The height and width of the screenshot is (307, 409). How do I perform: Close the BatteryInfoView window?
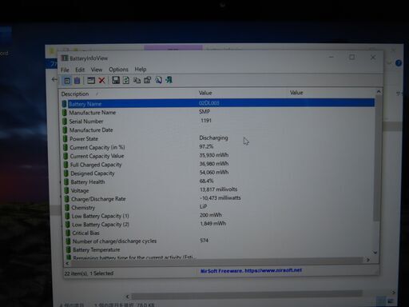click(373, 58)
